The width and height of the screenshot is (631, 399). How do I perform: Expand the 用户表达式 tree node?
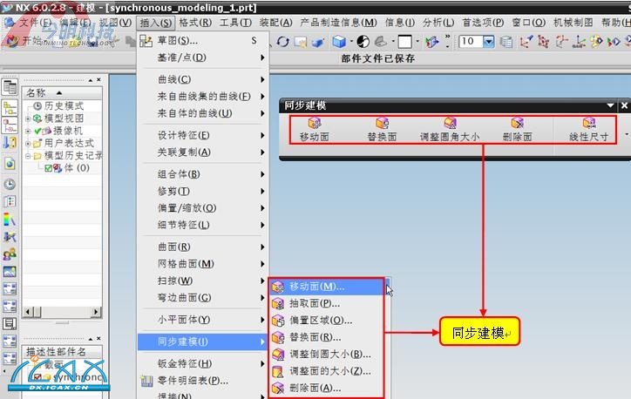click(x=28, y=143)
